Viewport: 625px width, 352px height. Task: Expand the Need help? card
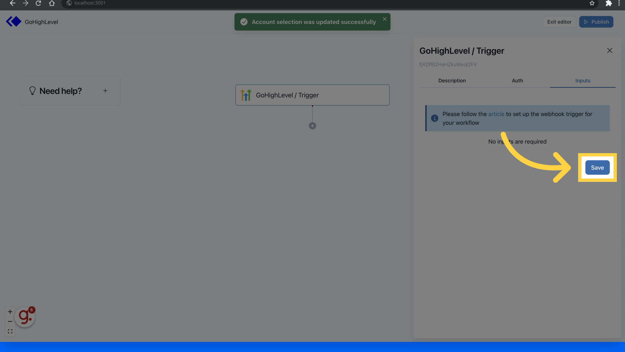[105, 91]
